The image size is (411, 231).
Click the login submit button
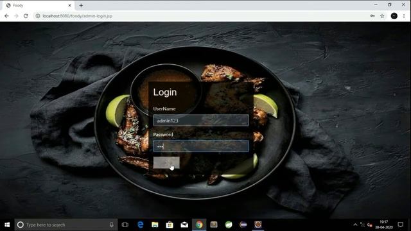166,162
